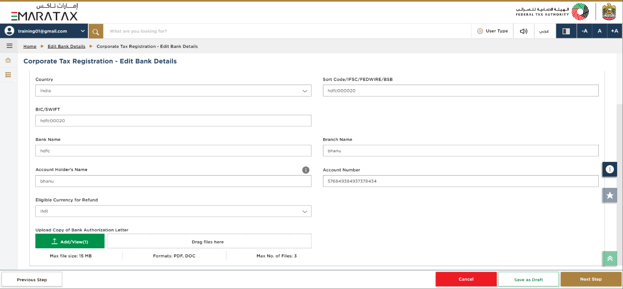Increase font size with +A
Image resolution: width=623 pixels, height=289 pixels.
tap(614, 31)
